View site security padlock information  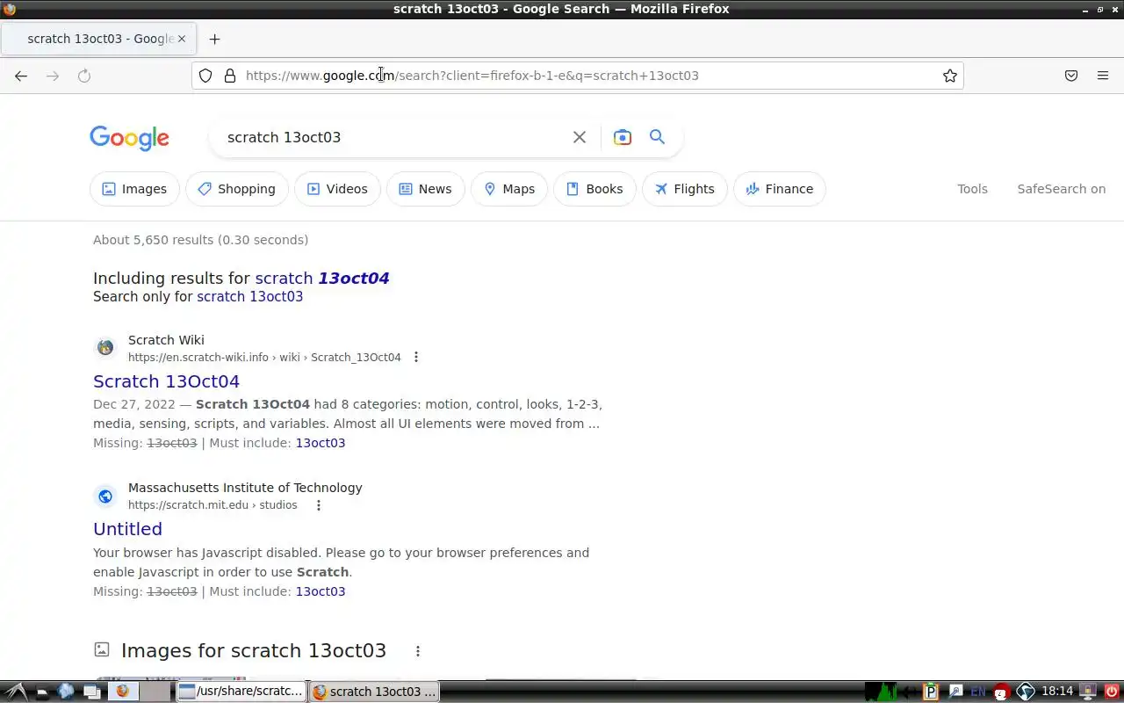tap(230, 76)
